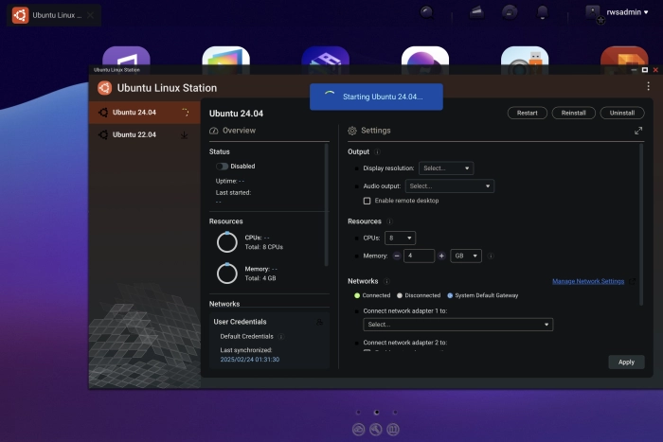663x442 pixels.
Task: Click the Reinstall button
Action: [574, 113]
